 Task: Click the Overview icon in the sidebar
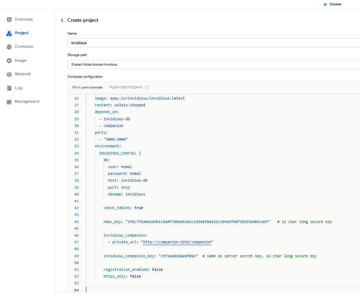coord(9,19)
